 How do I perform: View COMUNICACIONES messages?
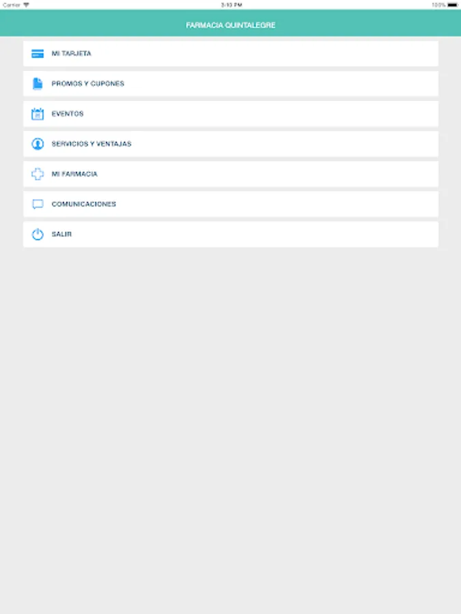(231, 205)
